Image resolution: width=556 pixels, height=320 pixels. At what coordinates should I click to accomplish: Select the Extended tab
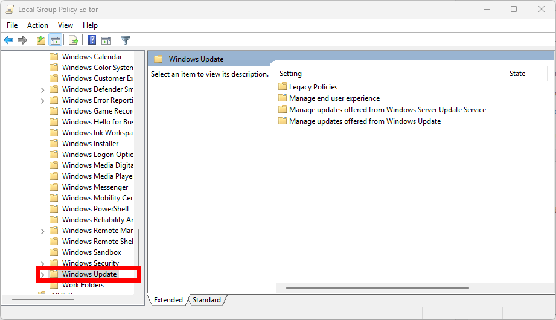pos(168,299)
